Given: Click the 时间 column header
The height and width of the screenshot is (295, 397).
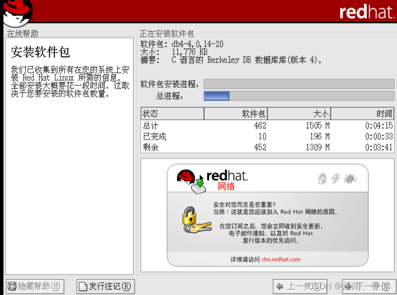Looking at the screenshot, I should coord(362,114).
